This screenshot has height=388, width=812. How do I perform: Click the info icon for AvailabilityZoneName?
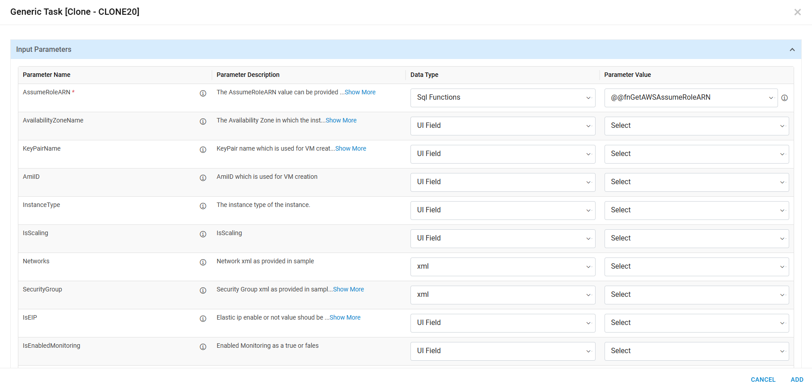[x=203, y=122]
